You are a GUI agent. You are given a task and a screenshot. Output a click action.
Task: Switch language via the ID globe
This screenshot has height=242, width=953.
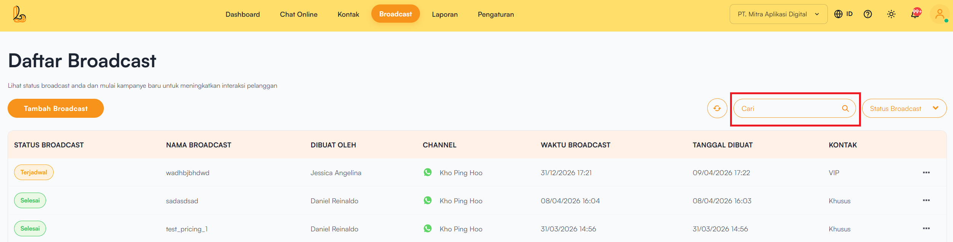843,14
